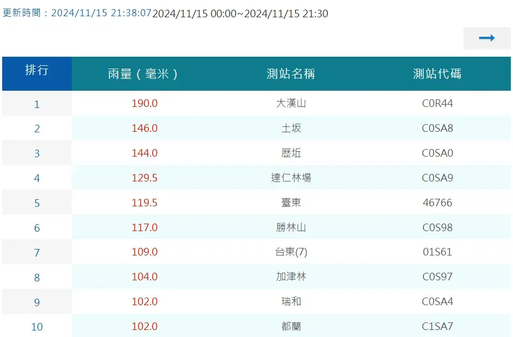Click station code C0S98
Screen dimensions: 513x337
[437, 227]
